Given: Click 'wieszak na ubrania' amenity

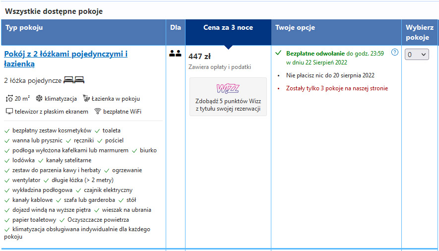Looking at the screenshot, I should tap(126, 210).
